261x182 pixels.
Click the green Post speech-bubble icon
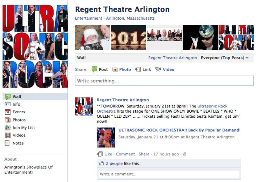click(x=94, y=69)
